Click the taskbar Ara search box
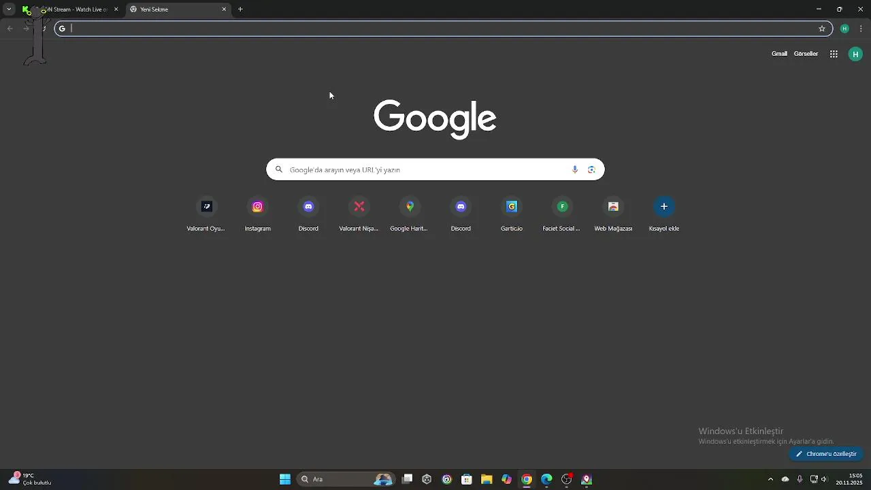 click(347, 479)
